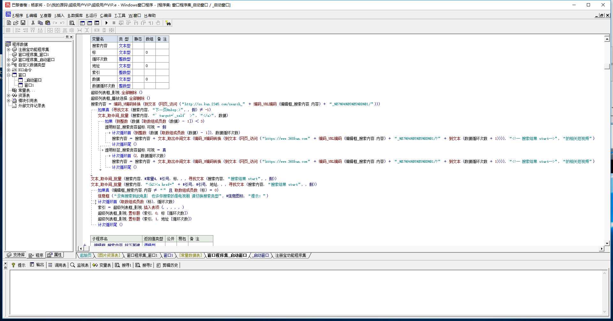Open the 变量表 bottom tab
Viewport: 613px width, 321px height.
click(102, 265)
